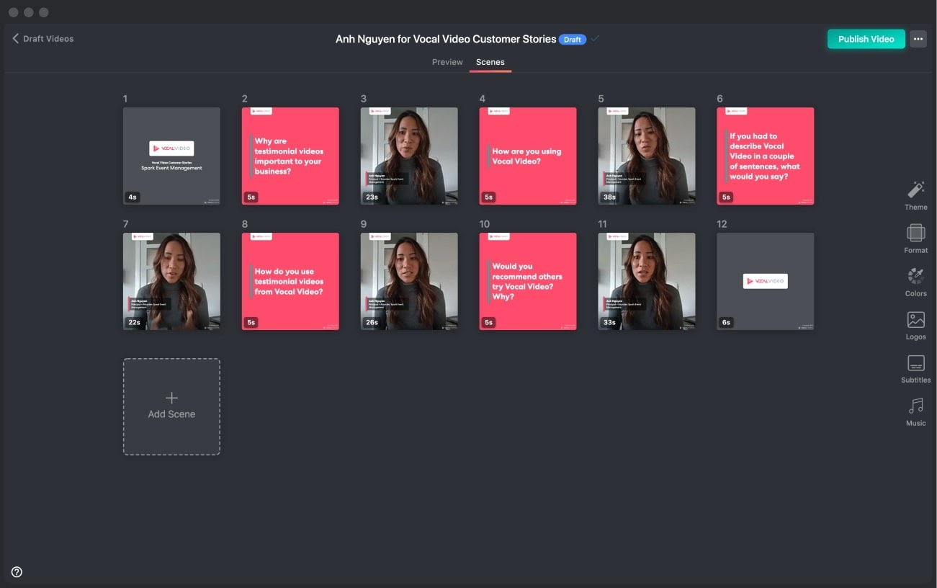
Task: Click the help question mark icon
Action: pyautogui.click(x=17, y=572)
